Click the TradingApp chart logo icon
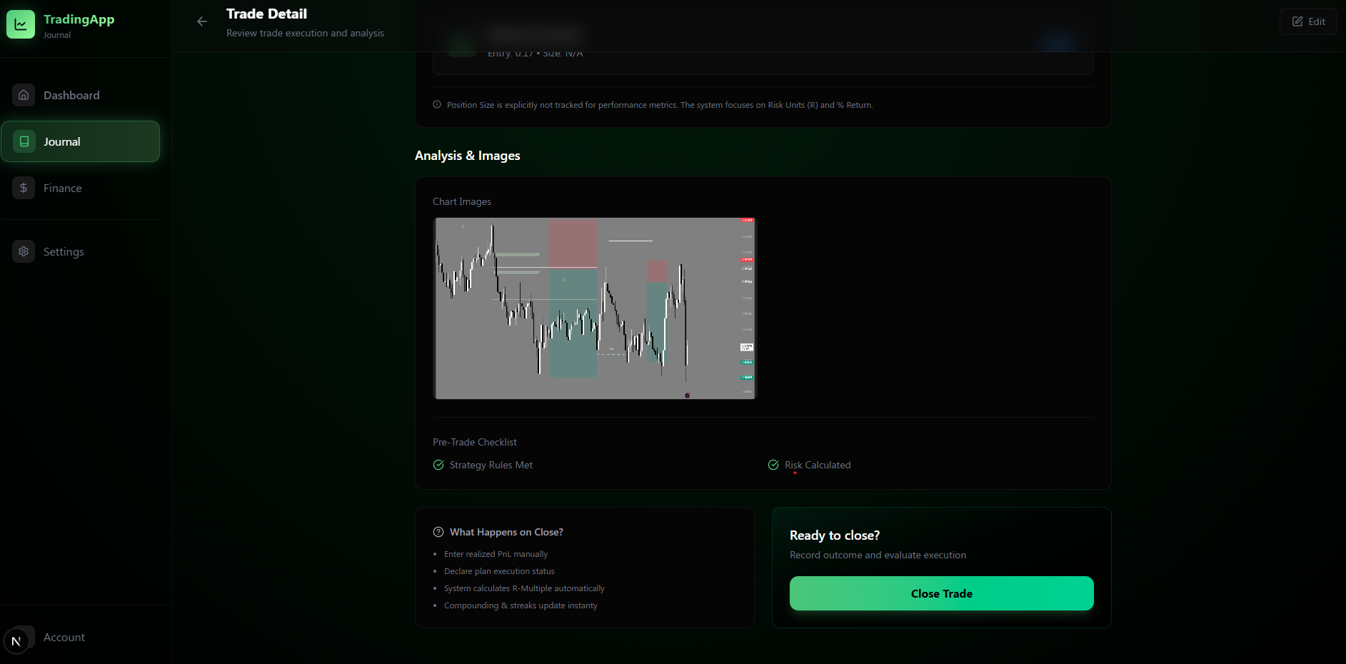1346x664 pixels. [21, 24]
